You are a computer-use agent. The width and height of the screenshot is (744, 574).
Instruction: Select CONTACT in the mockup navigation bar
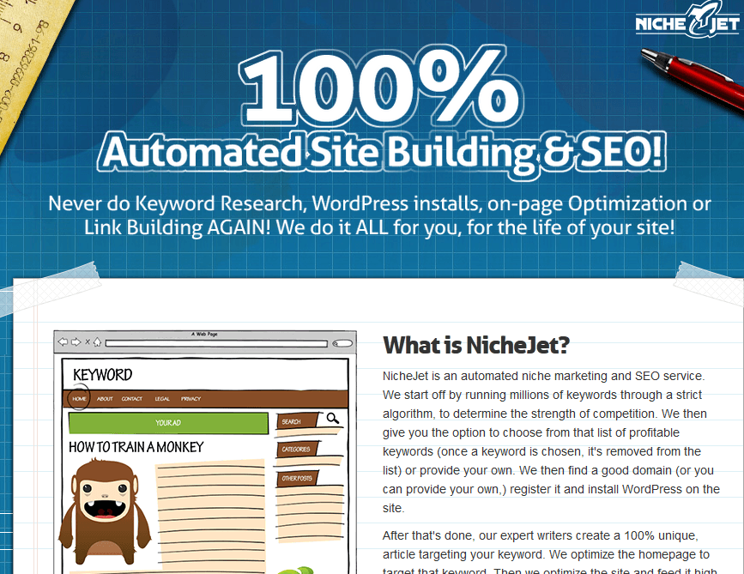[132, 399]
